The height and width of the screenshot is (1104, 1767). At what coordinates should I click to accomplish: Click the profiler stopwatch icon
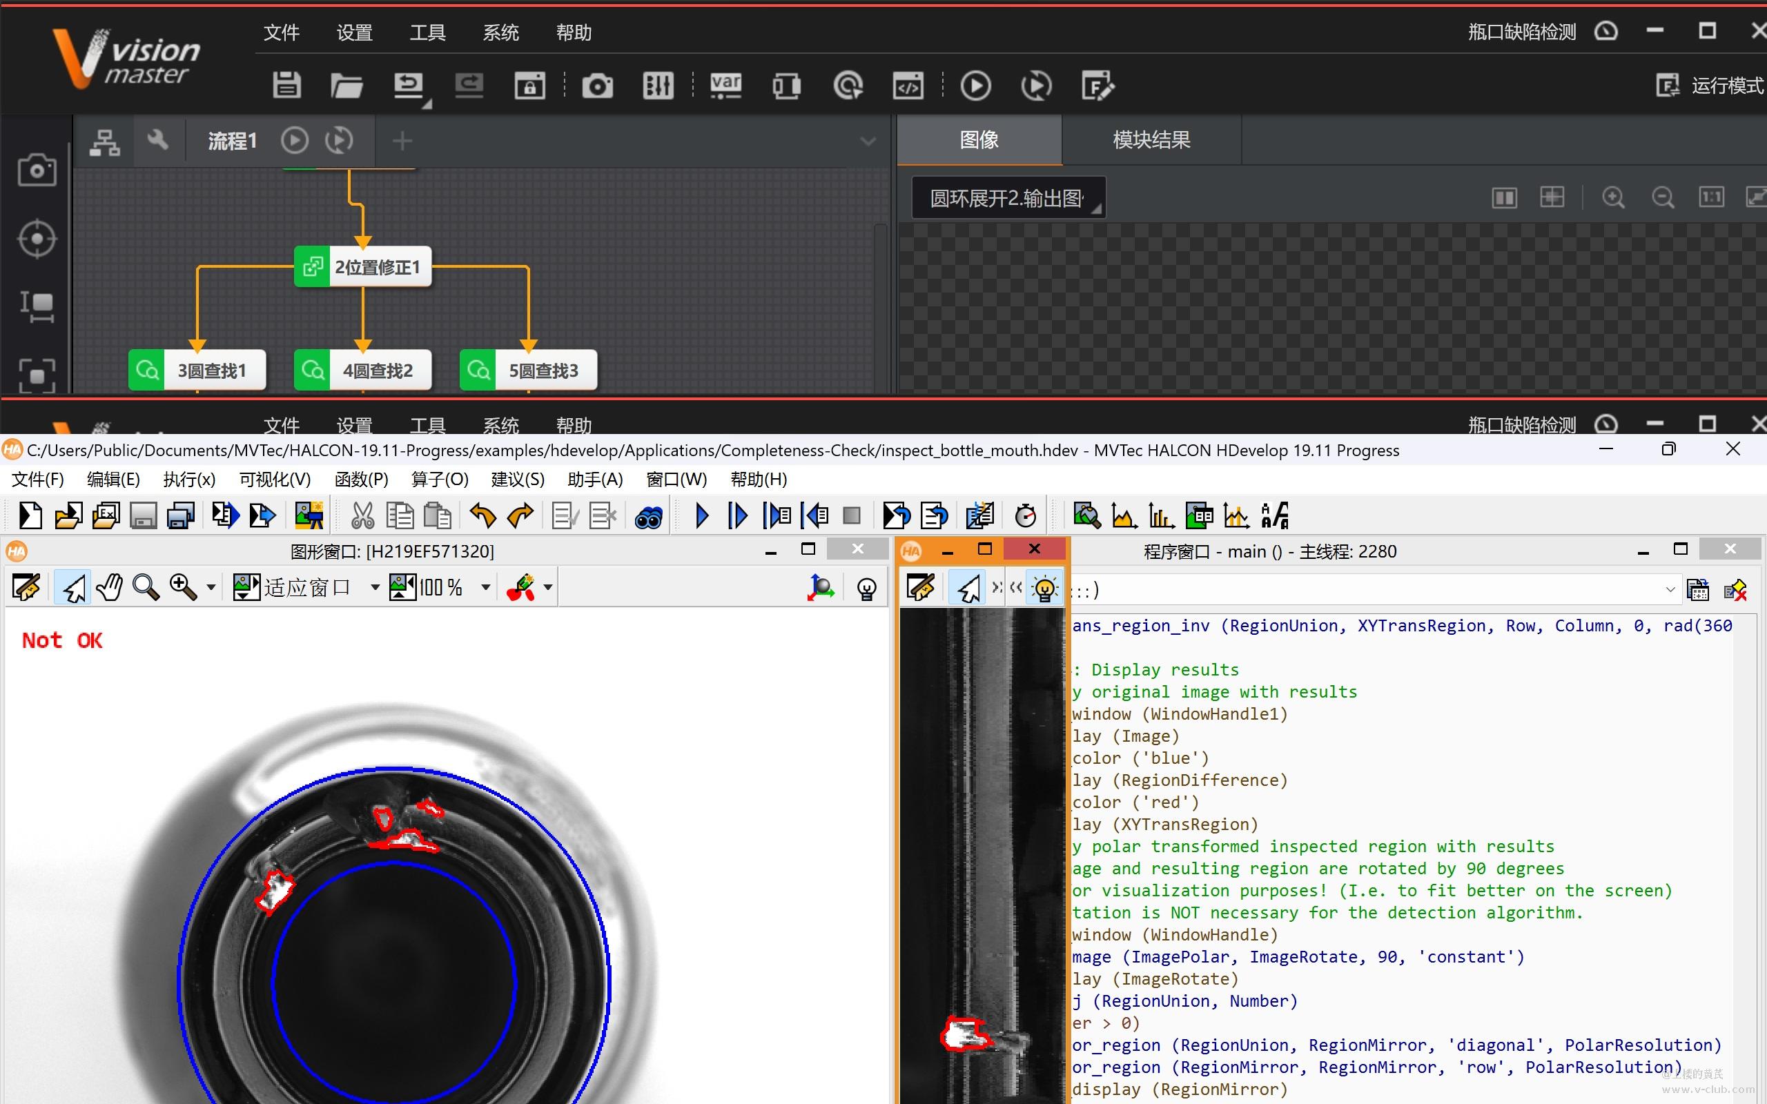(1025, 515)
